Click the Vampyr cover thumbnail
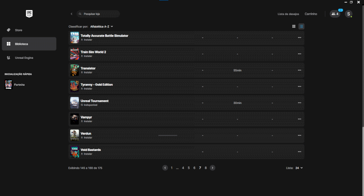The image size is (364, 196). [75, 119]
